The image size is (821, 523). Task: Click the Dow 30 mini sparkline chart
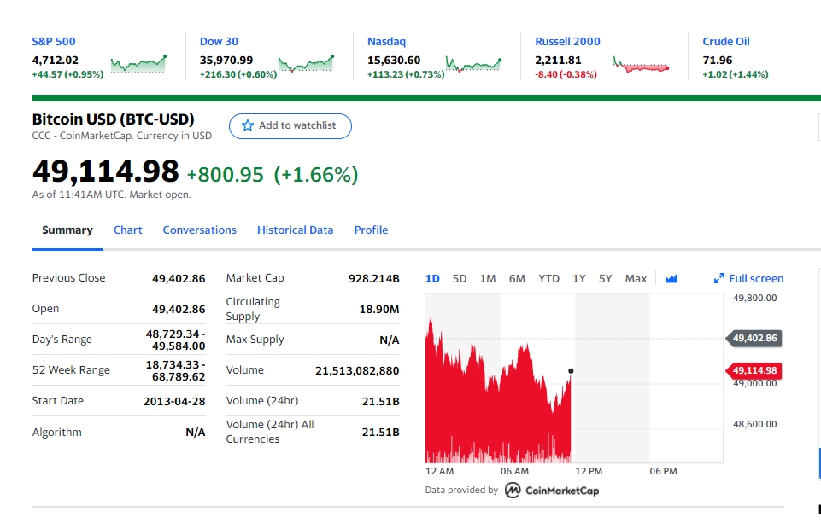pyautogui.click(x=307, y=63)
